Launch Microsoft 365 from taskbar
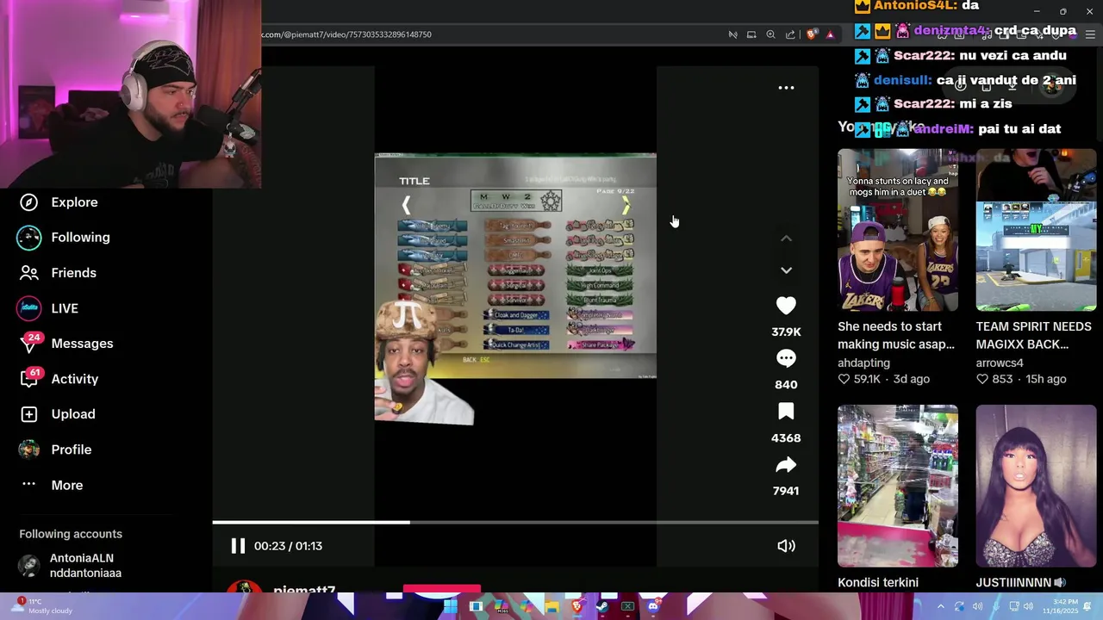 click(502, 607)
